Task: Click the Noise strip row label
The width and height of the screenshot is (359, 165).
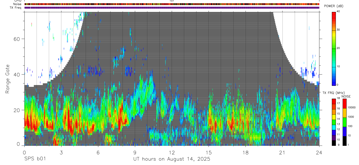Action: [x=18, y=4]
